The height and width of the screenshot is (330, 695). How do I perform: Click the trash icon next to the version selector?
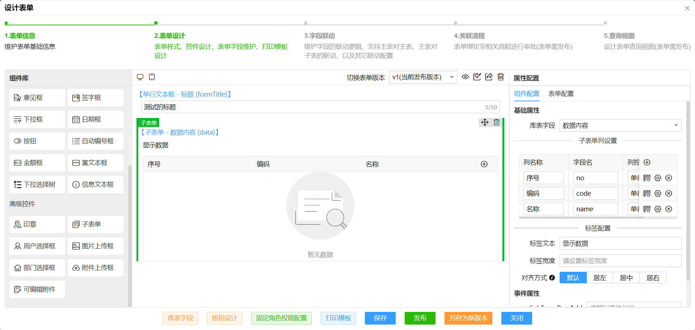pos(501,77)
